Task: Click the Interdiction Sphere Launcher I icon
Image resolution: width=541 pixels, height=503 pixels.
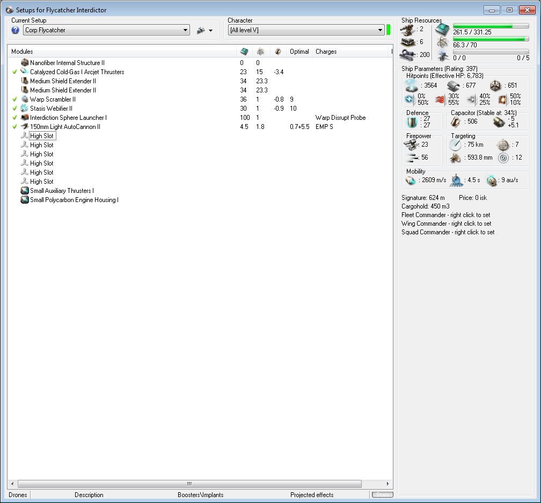Action: coord(25,118)
